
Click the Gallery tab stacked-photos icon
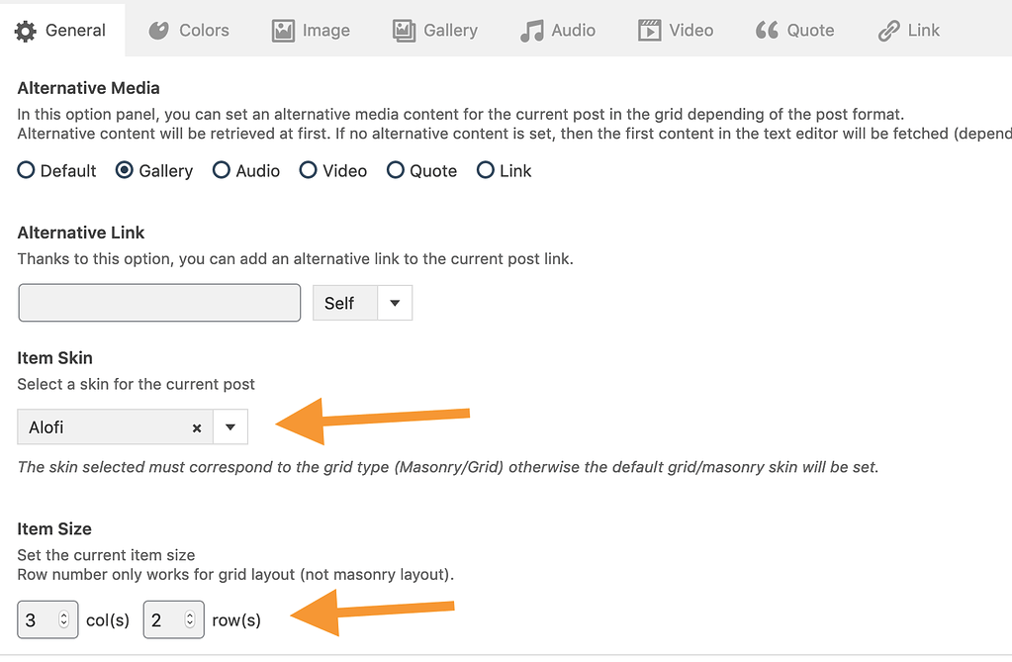pos(405,30)
